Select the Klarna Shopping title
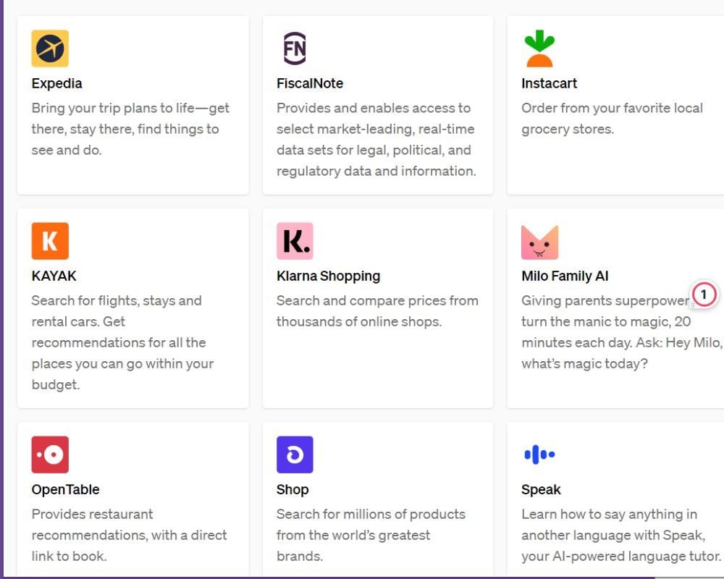The height and width of the screenshot is (579, 724). click(x=328, y=276)
